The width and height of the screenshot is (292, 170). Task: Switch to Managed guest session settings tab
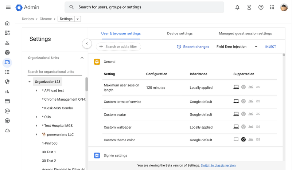[245, 33]
